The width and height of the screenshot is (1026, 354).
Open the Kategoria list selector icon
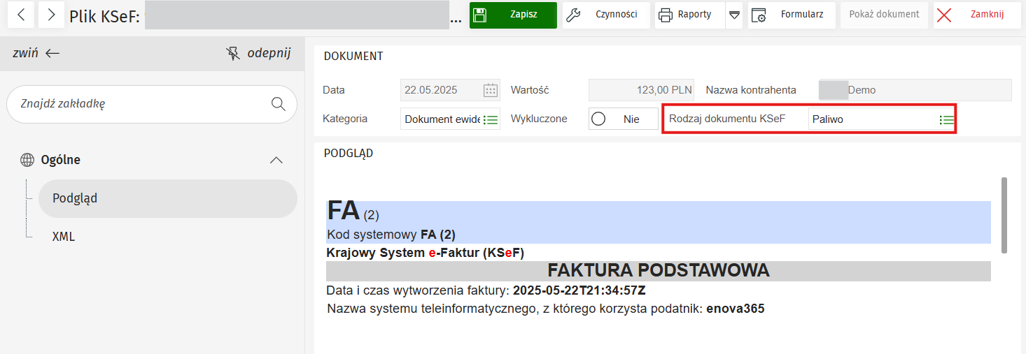tap(491, 119)
